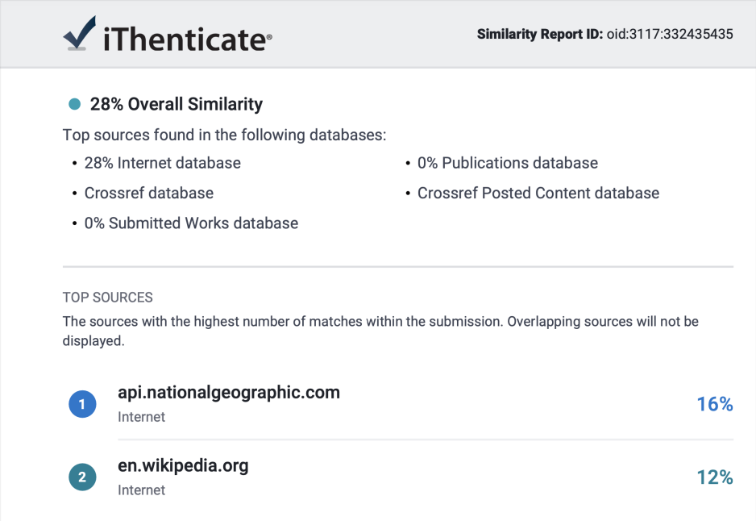The width and height of the screenshot is (756, 521).
Task: Click the Crossref database entry
Action: [x=149, y=193]
